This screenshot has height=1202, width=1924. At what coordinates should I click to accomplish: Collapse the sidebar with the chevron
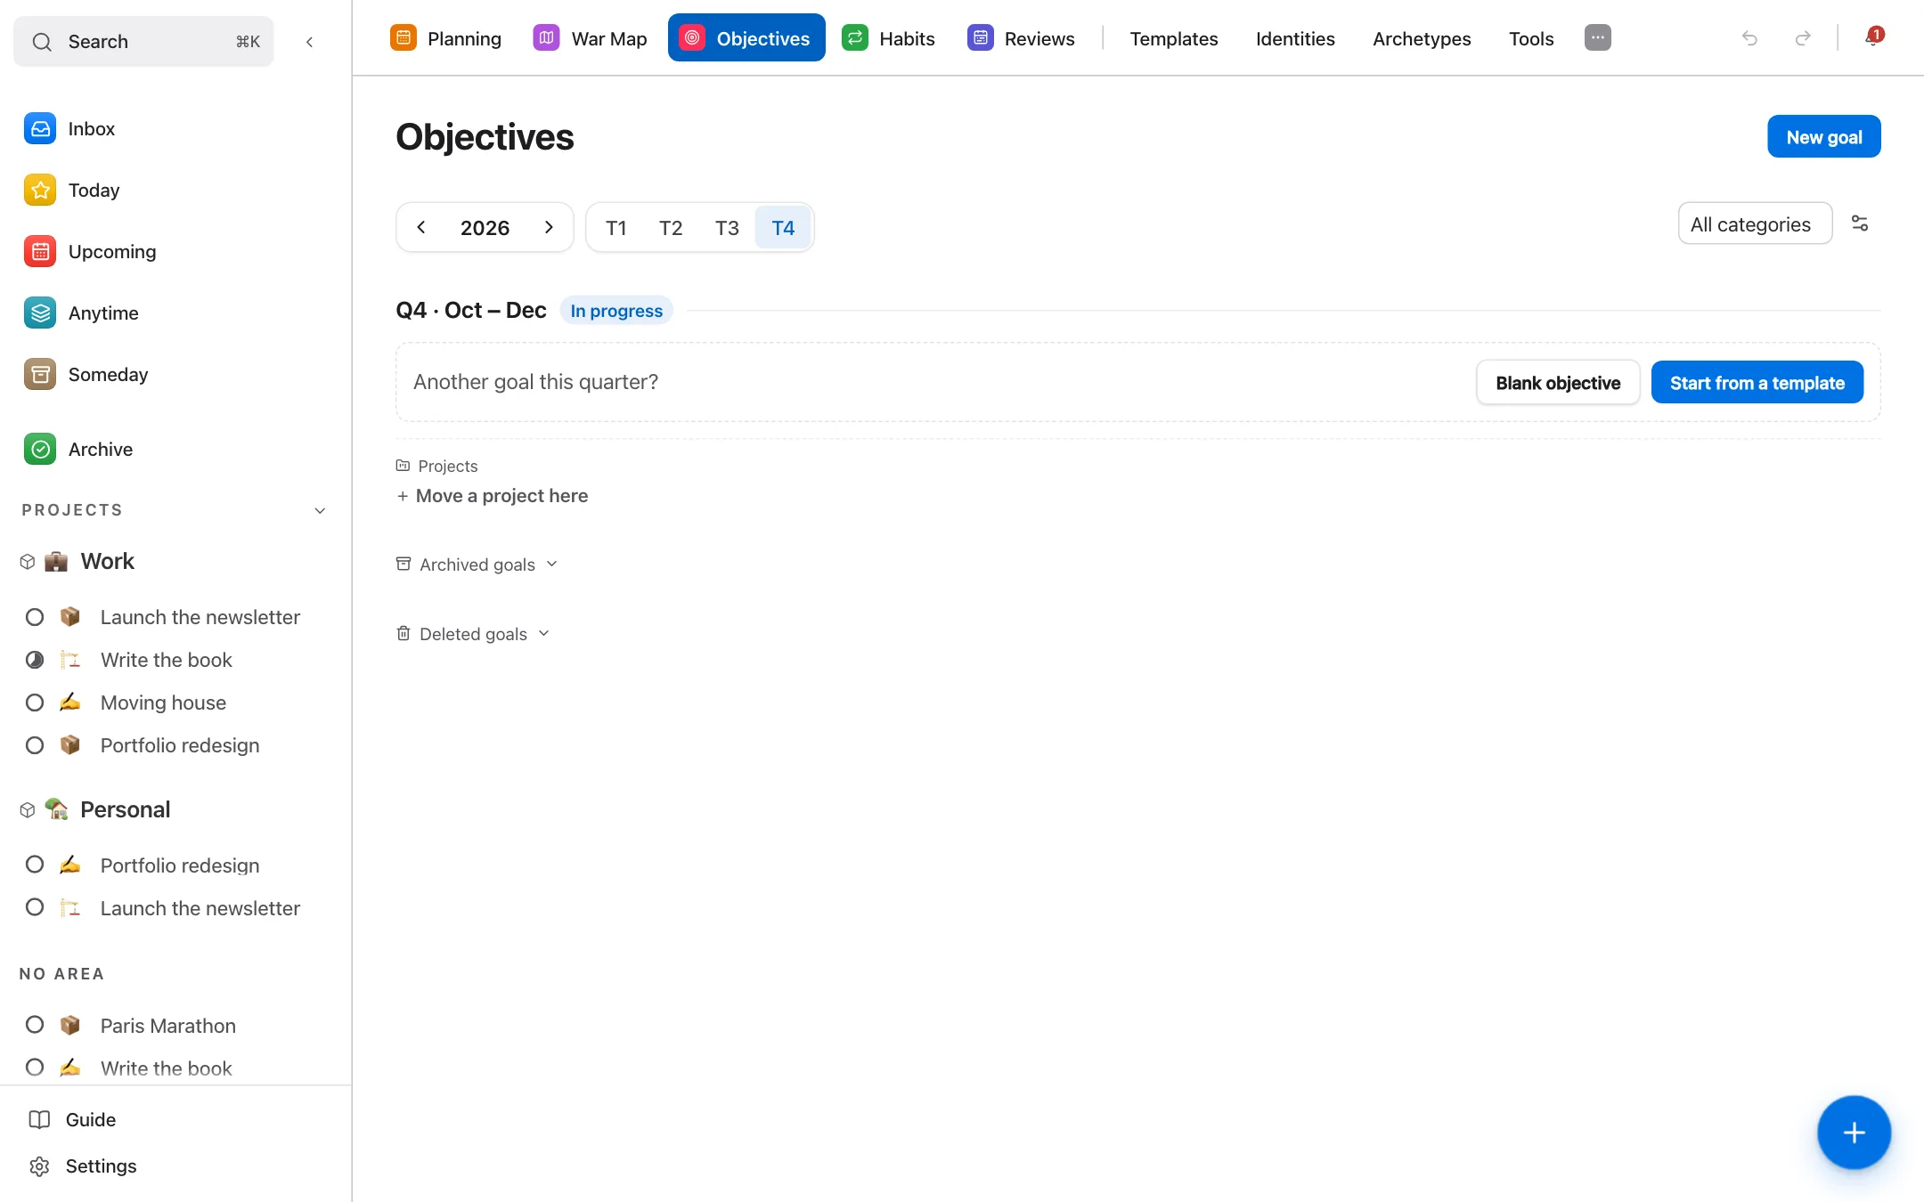[x=309, y=42]
